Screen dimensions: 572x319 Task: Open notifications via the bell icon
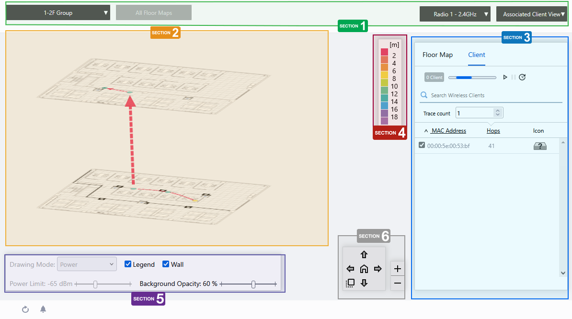[43, 309]
